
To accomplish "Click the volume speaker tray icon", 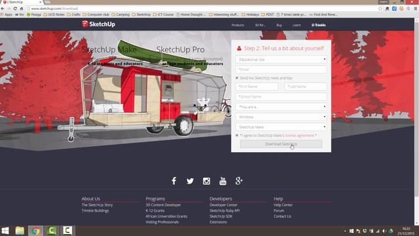I will point(384,231).
